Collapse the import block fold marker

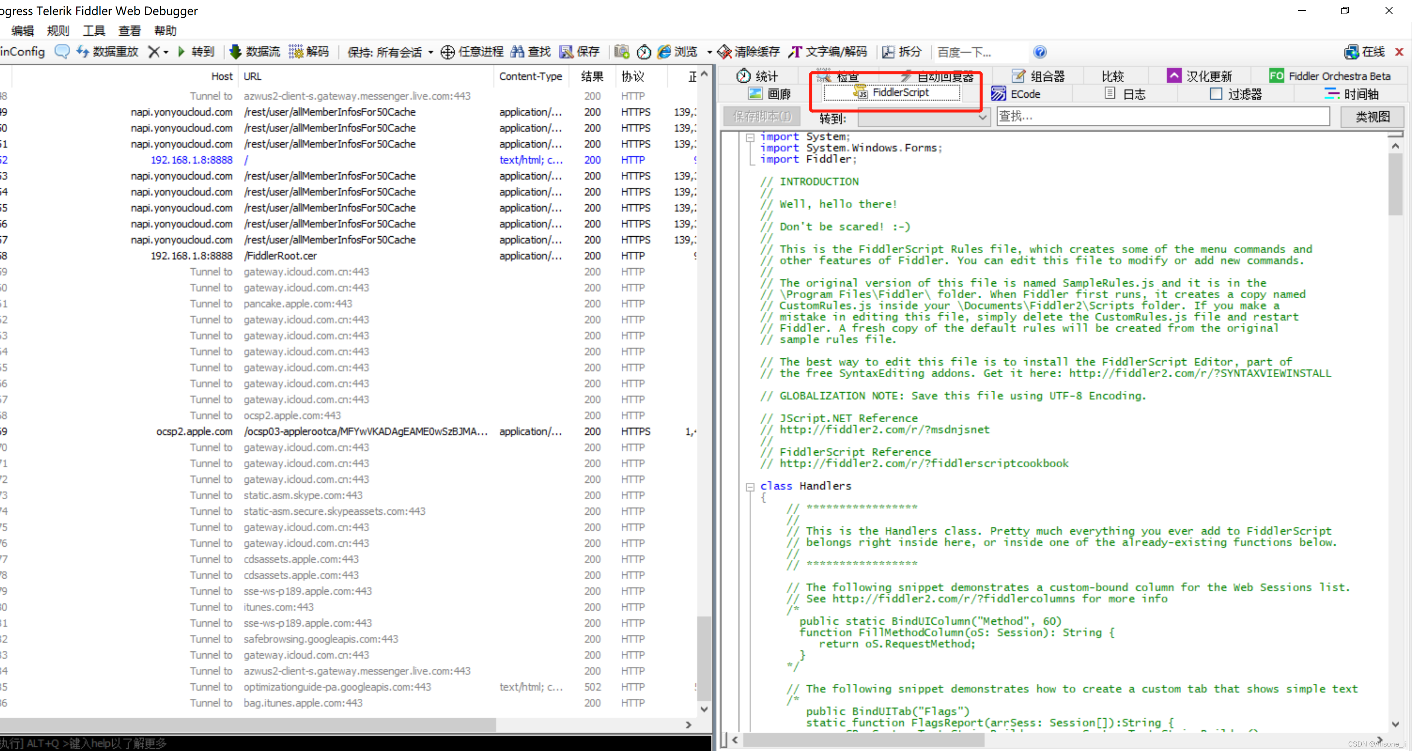coord(750,137)
